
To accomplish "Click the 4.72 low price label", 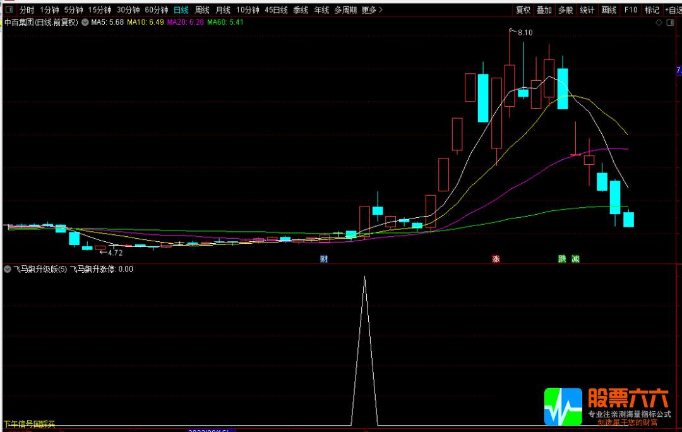I will (x=116, y=253).
